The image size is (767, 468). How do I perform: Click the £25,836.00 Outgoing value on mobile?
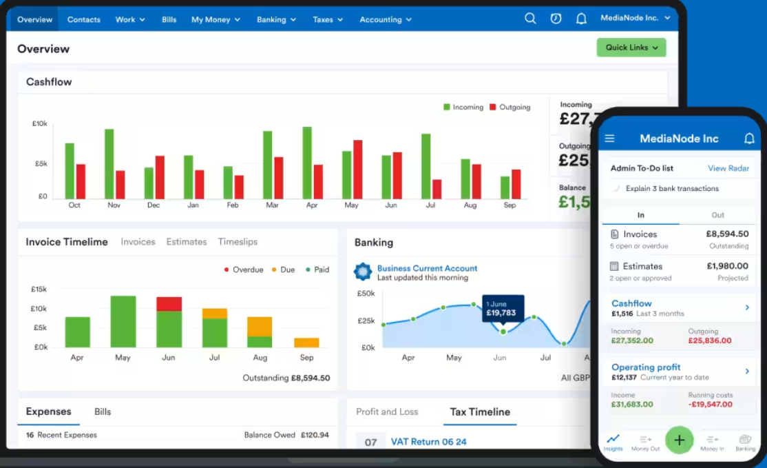tap(710, 340)
